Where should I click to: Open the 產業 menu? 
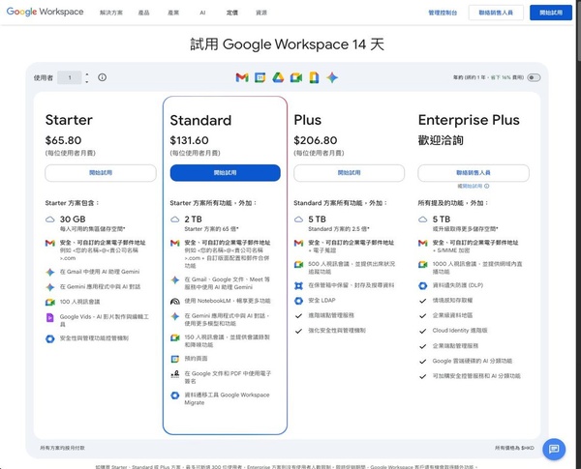point(173,13)
